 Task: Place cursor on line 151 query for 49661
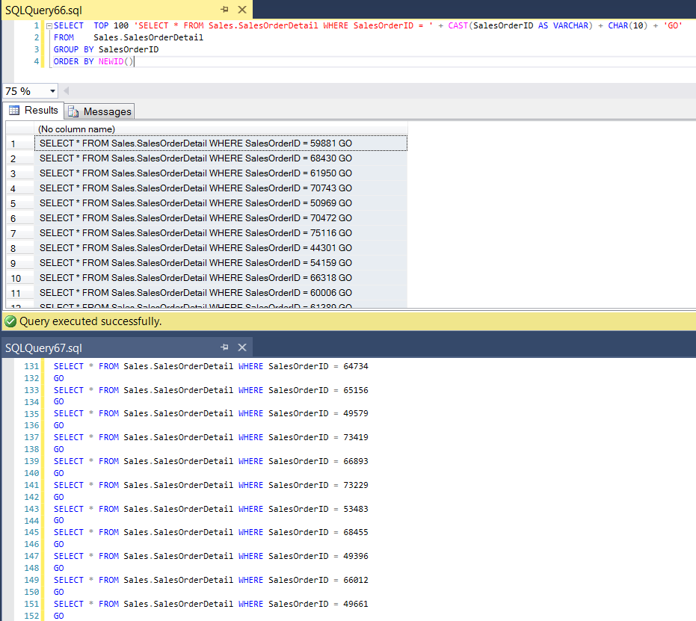click(211, 604)
